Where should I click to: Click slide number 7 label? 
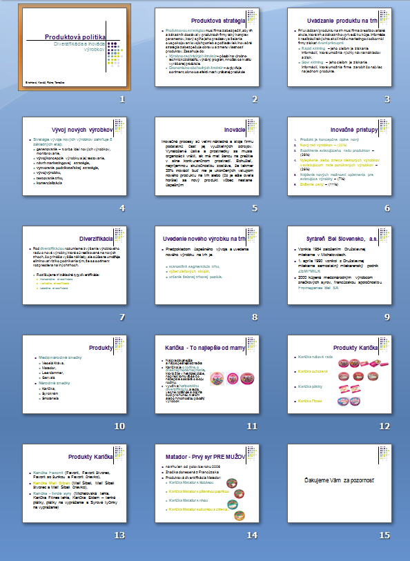pos(122,317)
